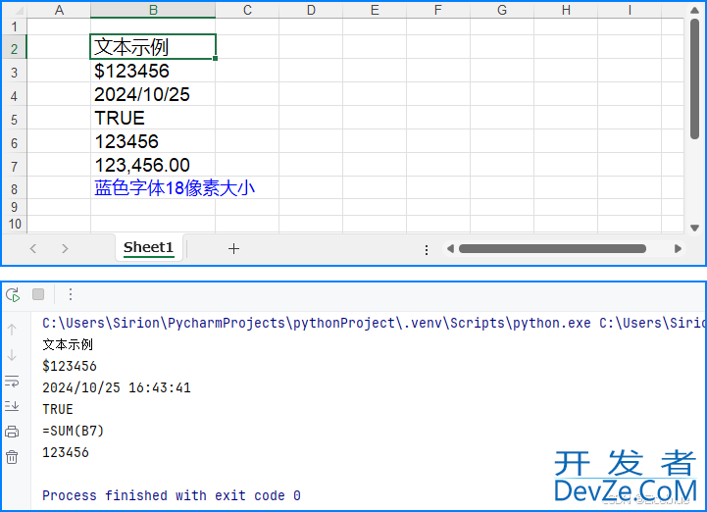This screenshot has width=707, height=512.
Task: Click the print console output icon
Action: 12,432
